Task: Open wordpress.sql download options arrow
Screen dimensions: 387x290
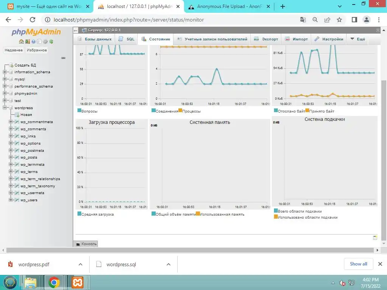Action: tap(169, 264)
